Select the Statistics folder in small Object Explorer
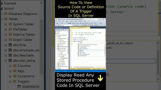 tap(63, 61)
